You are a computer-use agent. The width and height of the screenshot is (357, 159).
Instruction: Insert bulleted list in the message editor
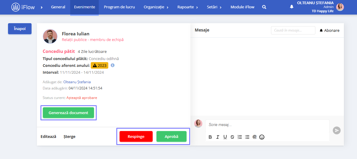pos(247,137)
